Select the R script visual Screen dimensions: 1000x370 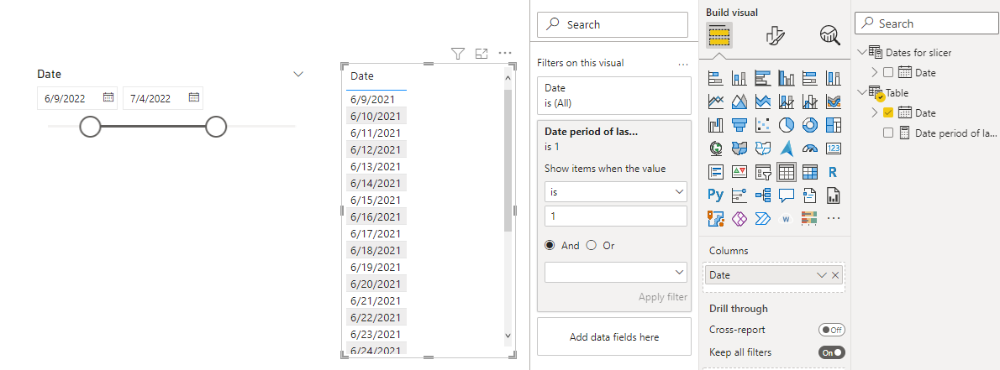pos(834,172)
